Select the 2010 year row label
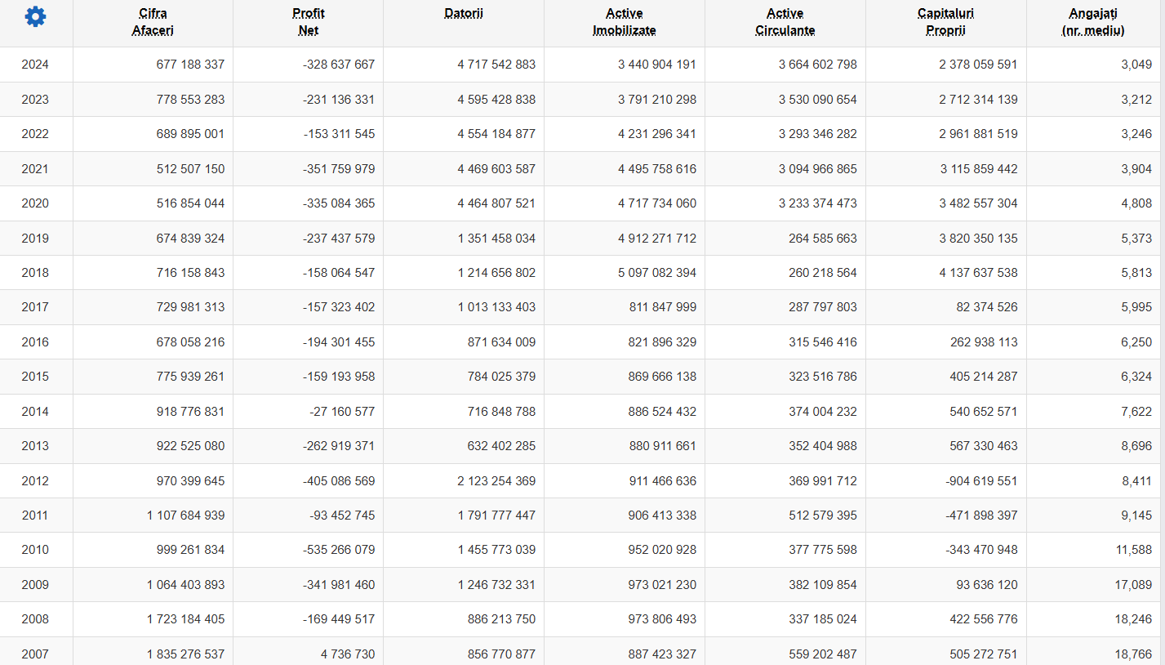 coord(35,550)
